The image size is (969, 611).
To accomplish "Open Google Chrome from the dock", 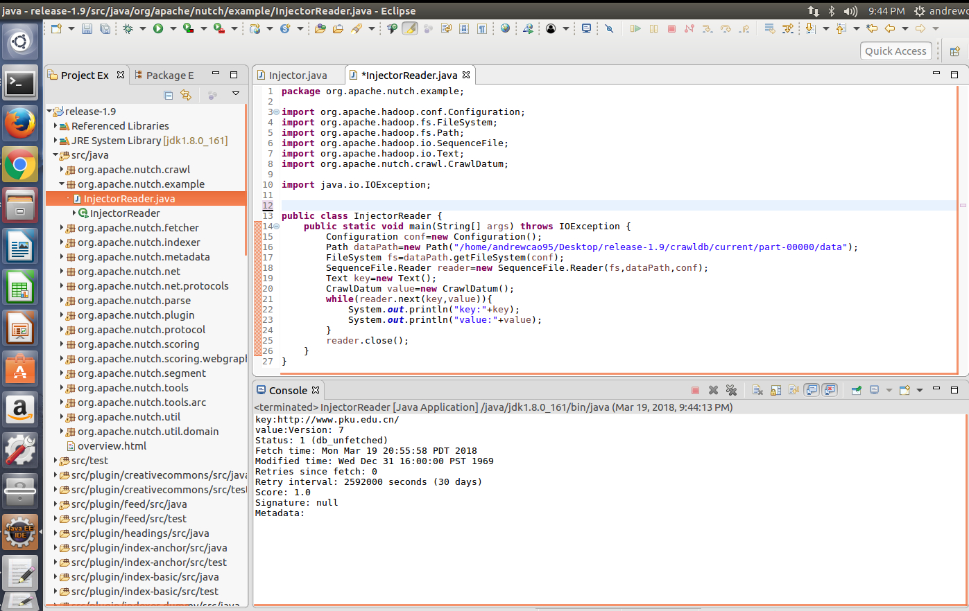I will (x=20, y=164).
